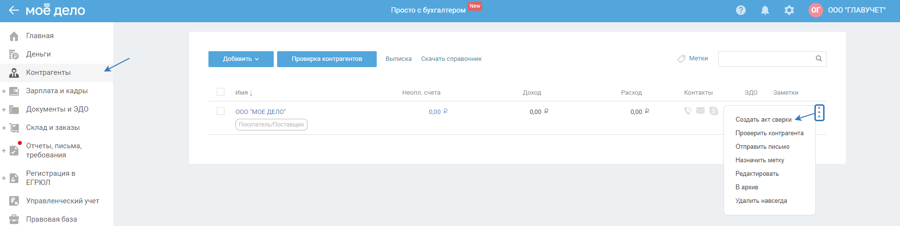Select Отправить письмо menu item
Viewport: 900px width, 226px height.
pyautogui.click(x=762, y=147)
